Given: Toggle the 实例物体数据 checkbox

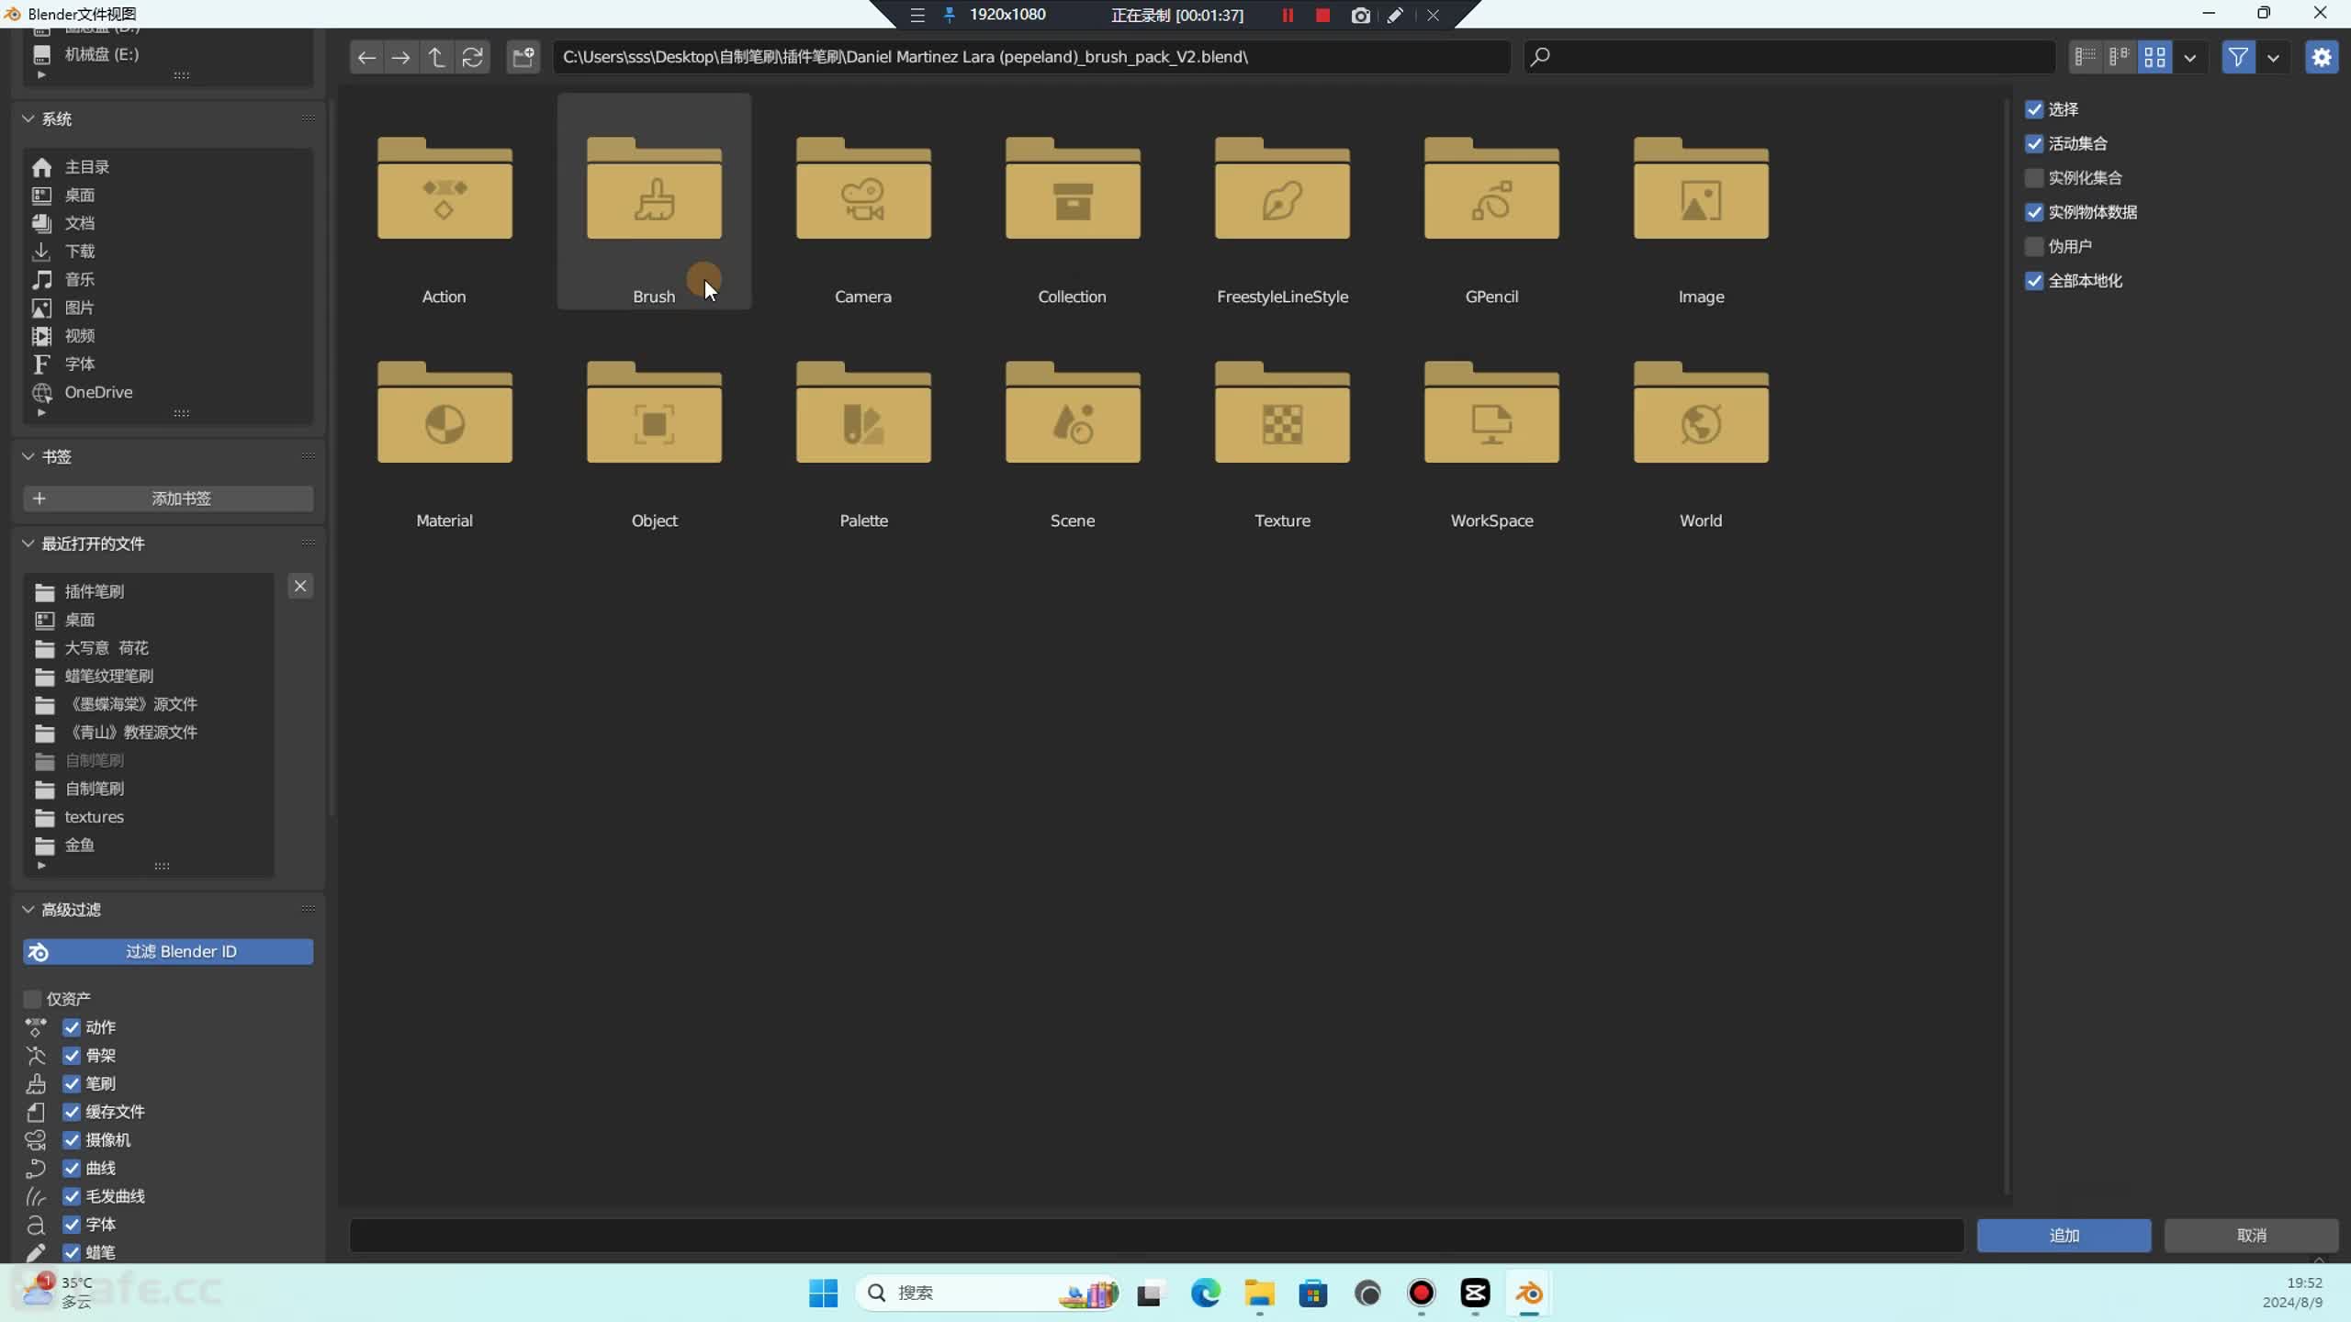Looking at the screenshot, I should click(x=2034, y=212).
